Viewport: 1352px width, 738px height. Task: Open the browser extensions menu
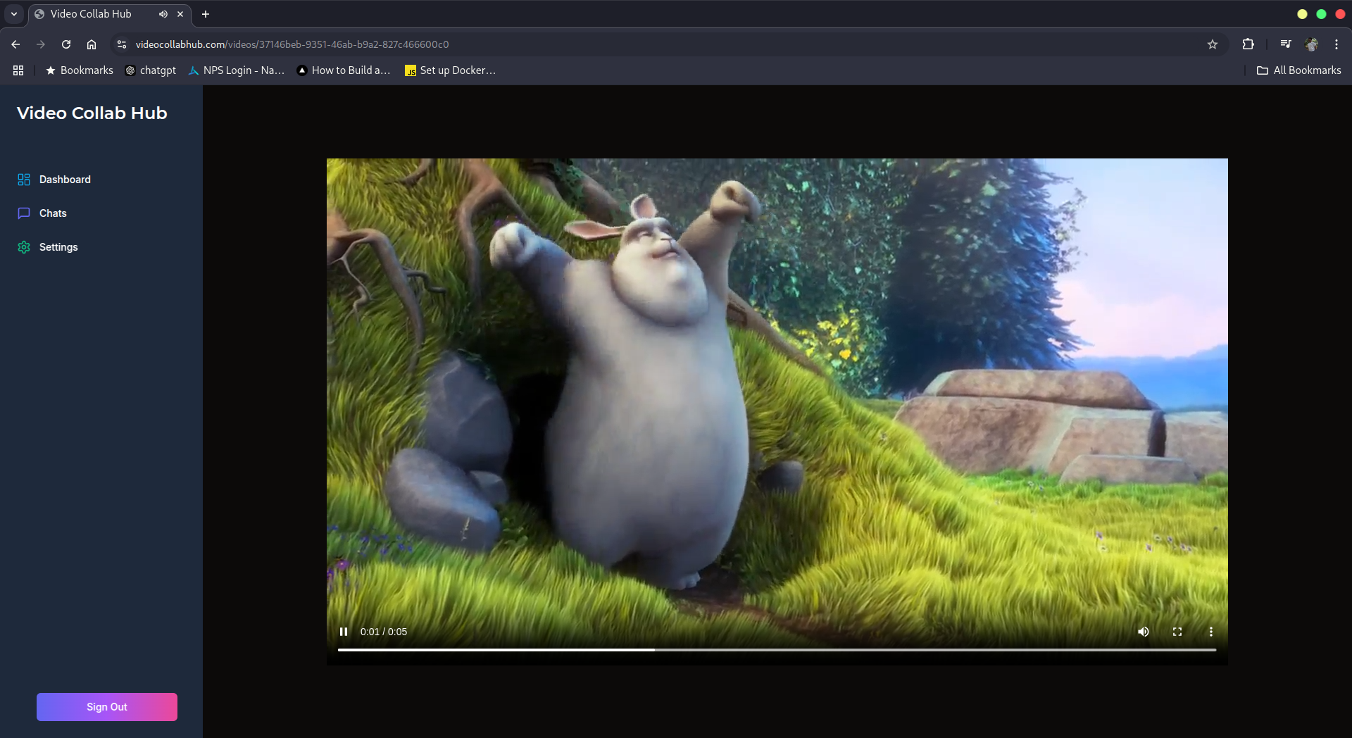1248,44
